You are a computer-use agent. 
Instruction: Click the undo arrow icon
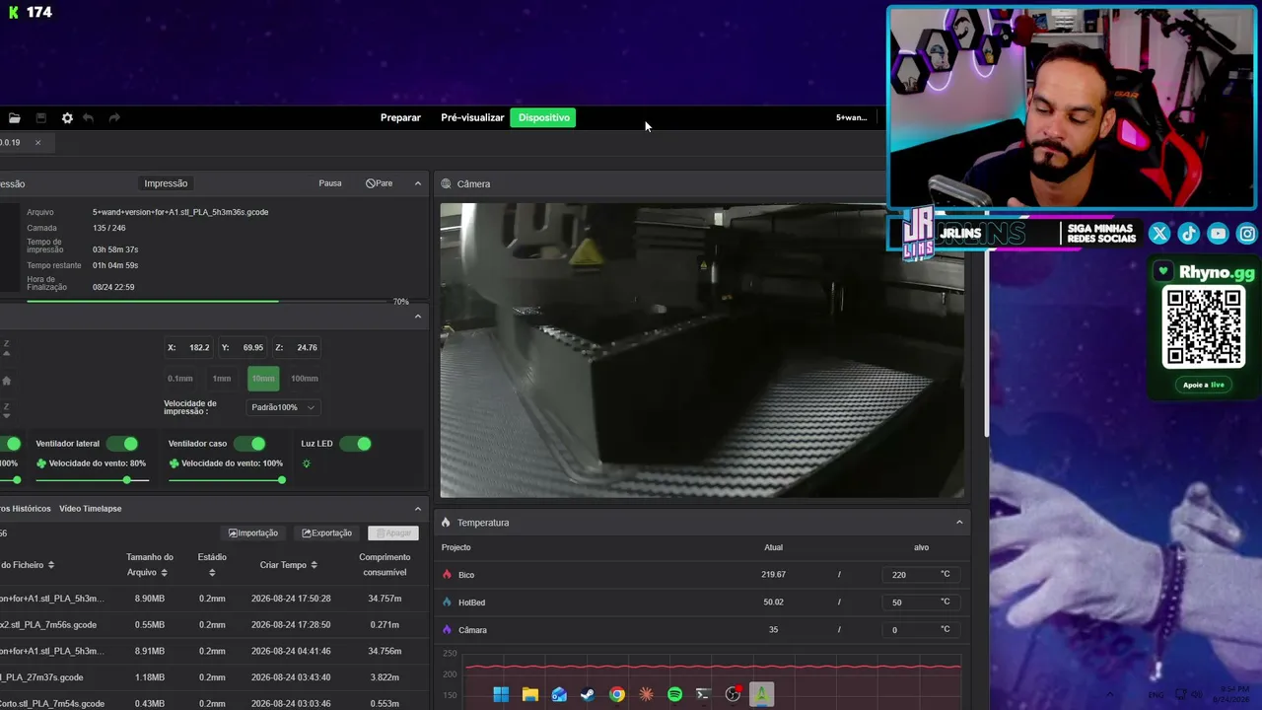click(88, 118)
